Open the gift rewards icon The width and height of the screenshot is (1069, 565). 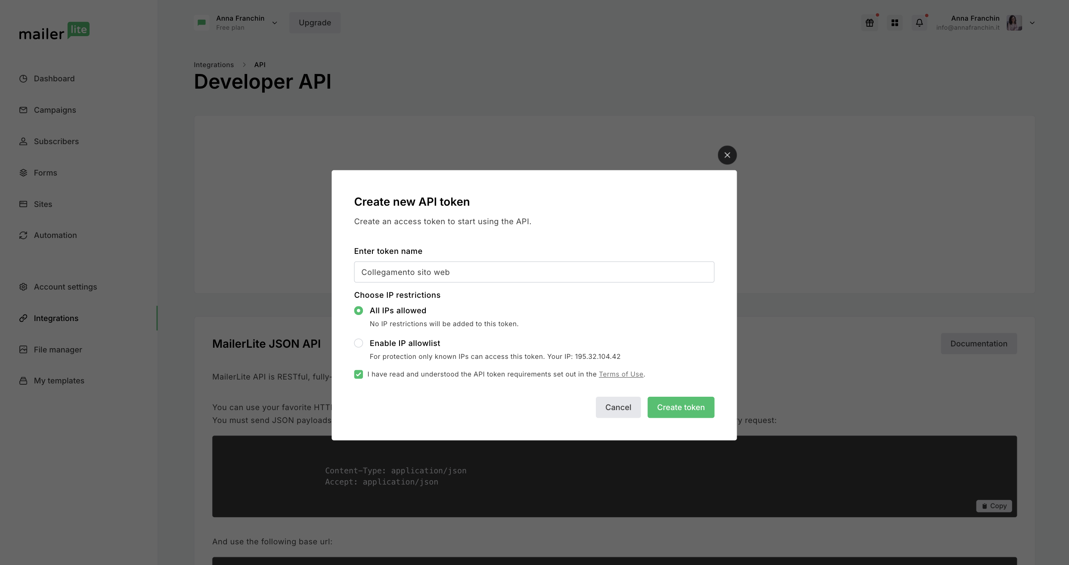click(870, 23)
